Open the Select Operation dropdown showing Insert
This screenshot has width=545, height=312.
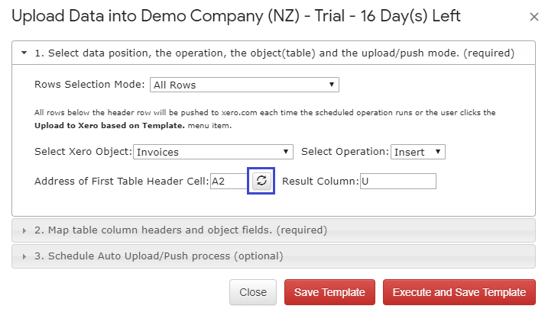[x=418, y=152]
